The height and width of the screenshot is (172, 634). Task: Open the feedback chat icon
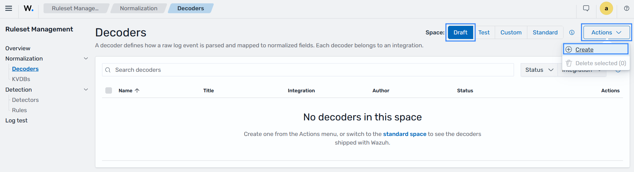point(586,8)
